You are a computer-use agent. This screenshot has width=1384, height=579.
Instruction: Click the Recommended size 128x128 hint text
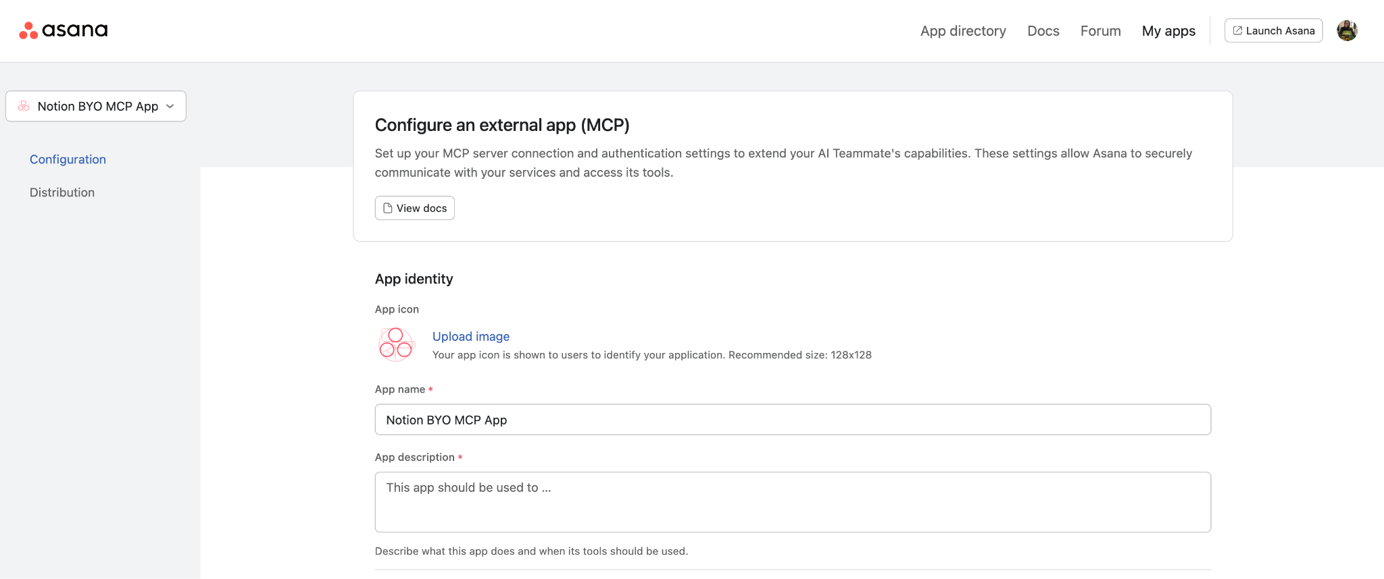(x=800, y=355)
